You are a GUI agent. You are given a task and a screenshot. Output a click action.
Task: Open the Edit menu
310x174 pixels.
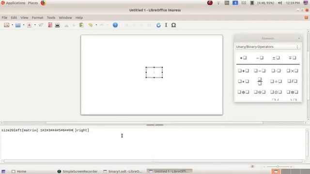tap(14, 17)
